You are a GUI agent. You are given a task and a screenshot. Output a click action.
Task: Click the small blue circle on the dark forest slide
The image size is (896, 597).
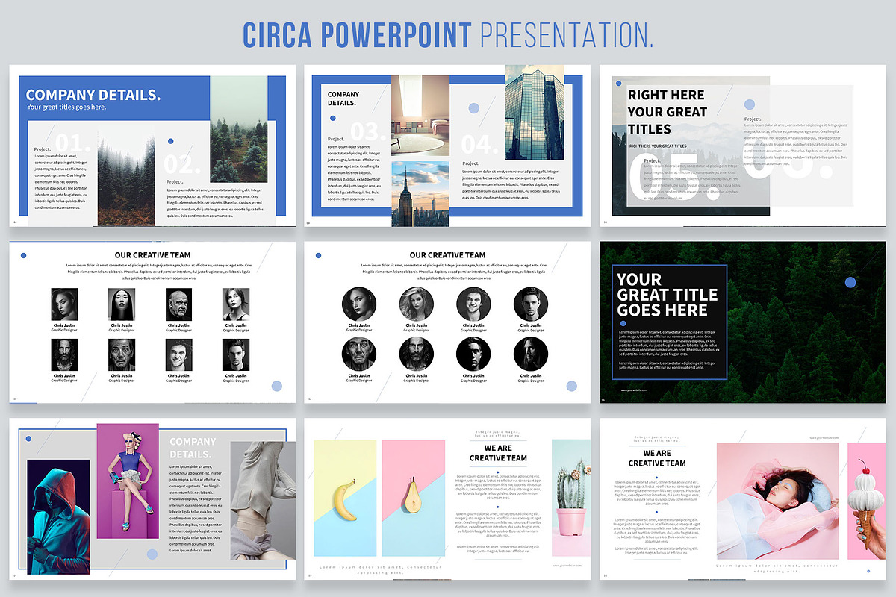[x=850, y=282]
